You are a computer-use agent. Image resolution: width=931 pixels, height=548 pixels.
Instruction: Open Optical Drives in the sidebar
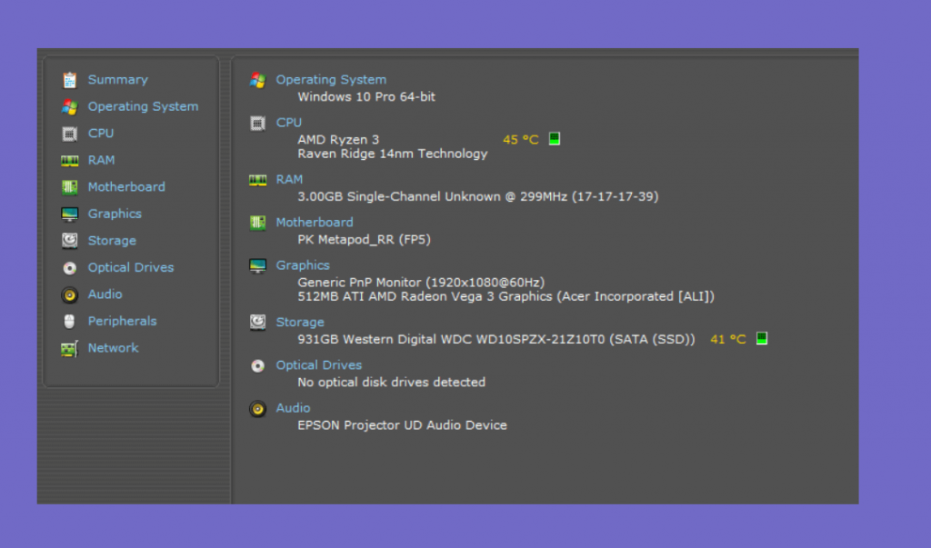coord(131,267)
